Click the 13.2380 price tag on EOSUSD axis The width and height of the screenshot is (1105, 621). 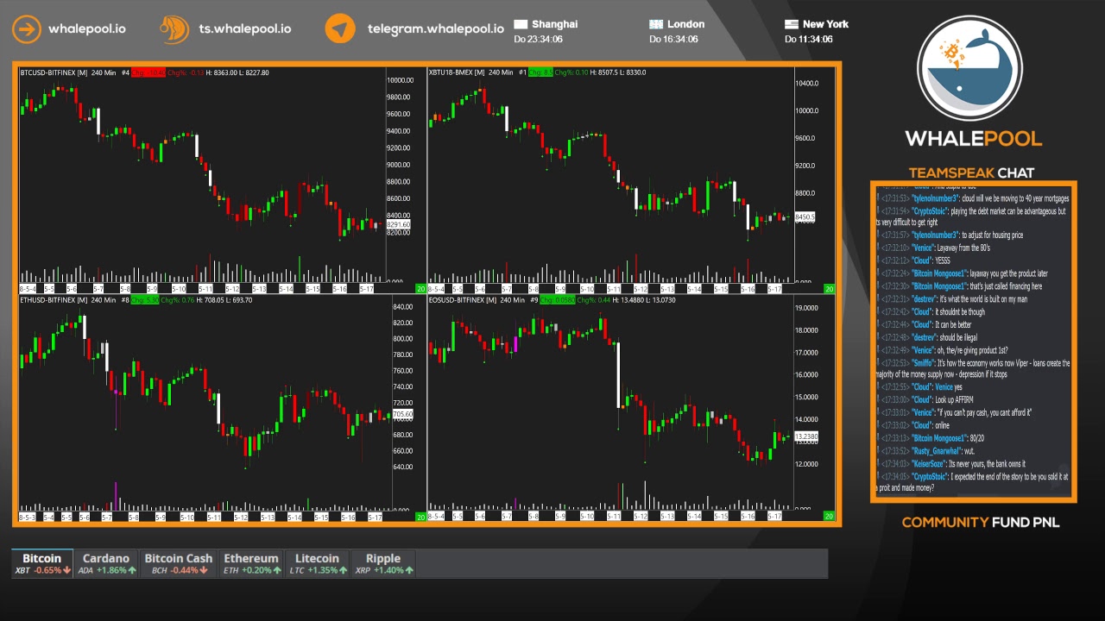coord(805,437)
